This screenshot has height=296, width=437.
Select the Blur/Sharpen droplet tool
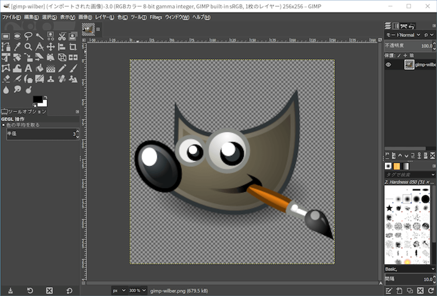coord(6,89)
